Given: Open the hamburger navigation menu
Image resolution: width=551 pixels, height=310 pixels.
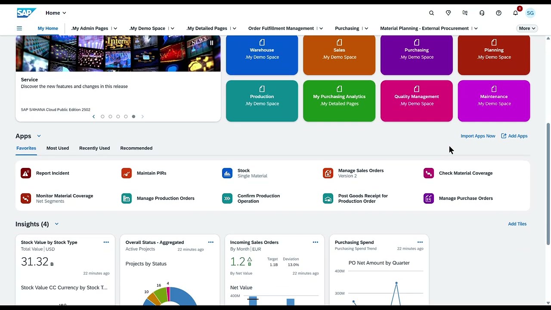Looking at the screenshot, I should pos(19,28).
